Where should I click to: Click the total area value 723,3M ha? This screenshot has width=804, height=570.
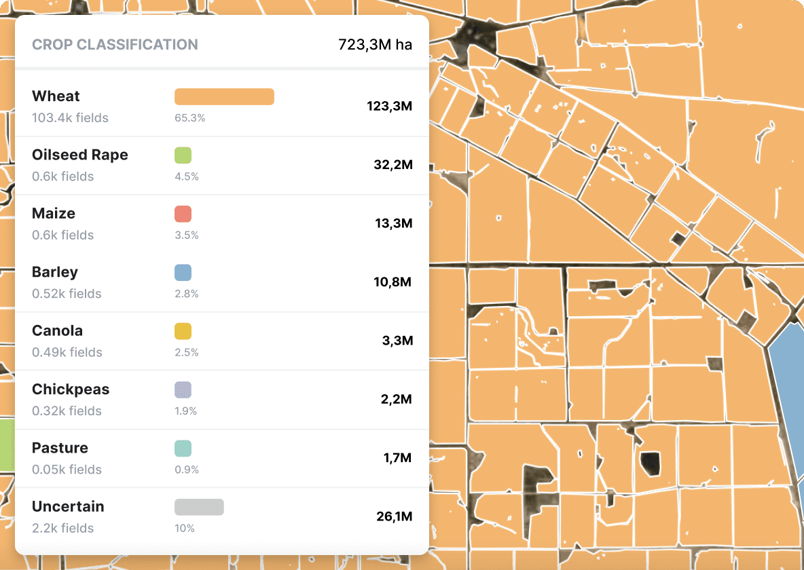point(376,43)
